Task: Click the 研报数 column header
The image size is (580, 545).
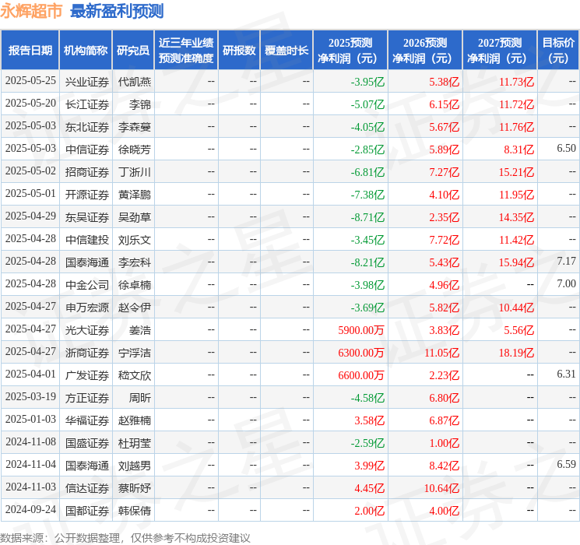Action: (238, 50)
